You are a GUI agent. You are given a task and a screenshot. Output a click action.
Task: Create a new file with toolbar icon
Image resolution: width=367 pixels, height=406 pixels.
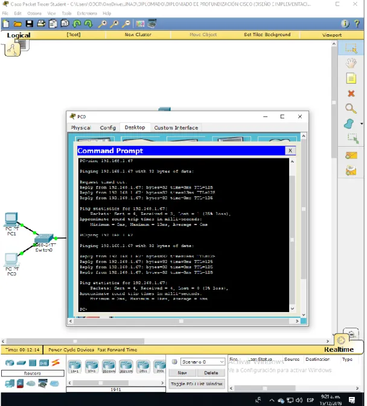coord(5,24)
